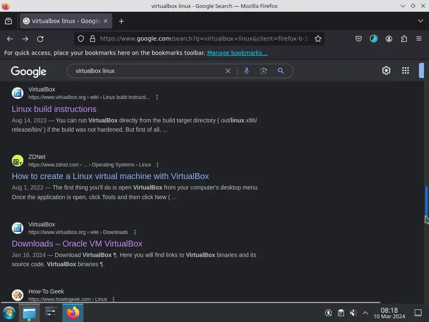The width and height of the screenshot is (429, 322).
Task: Open Google apps grid
Action: 406,70
